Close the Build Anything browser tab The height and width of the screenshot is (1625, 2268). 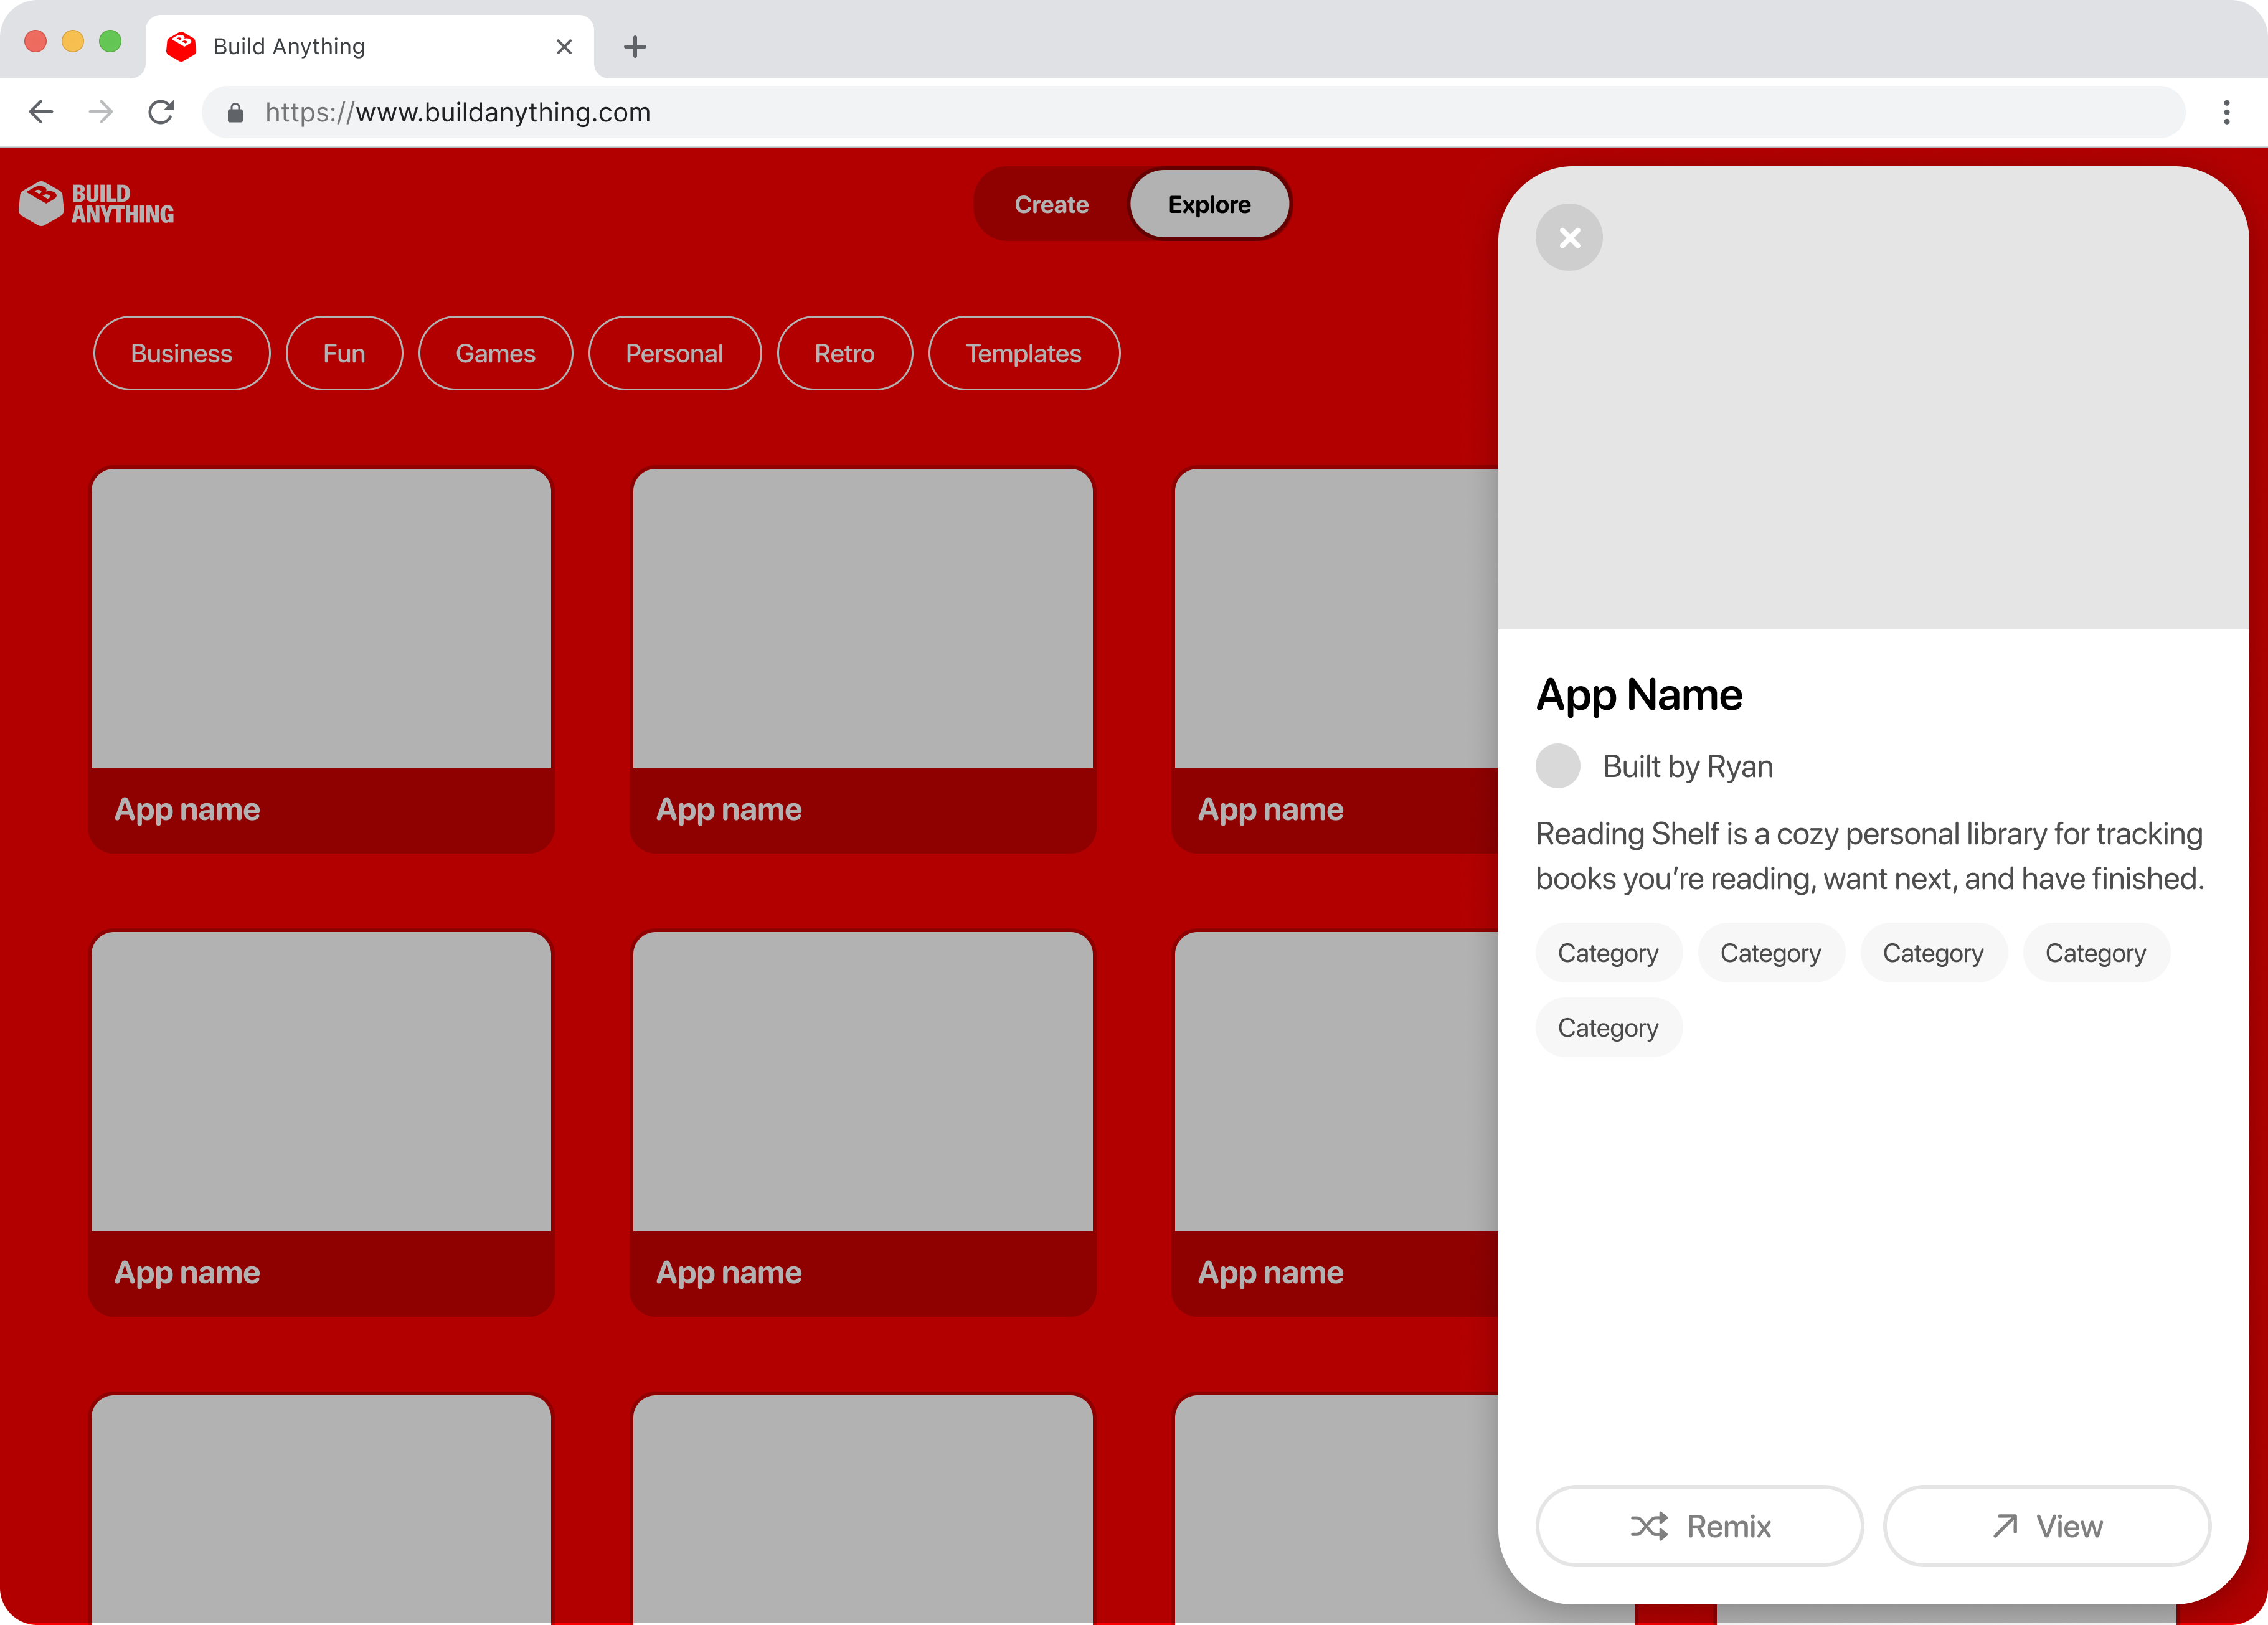(564, 47)
